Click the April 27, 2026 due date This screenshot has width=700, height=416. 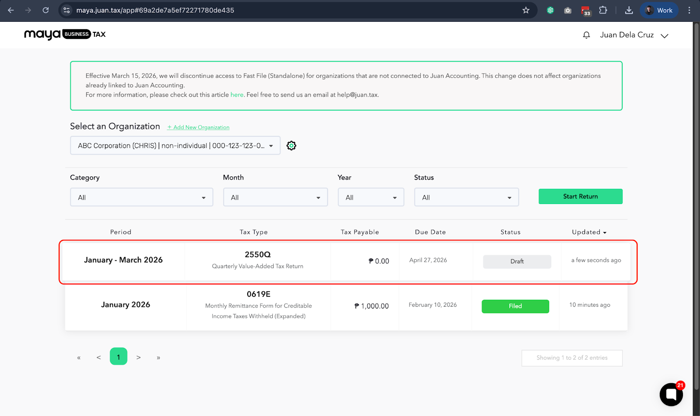(x=428, y=260)
